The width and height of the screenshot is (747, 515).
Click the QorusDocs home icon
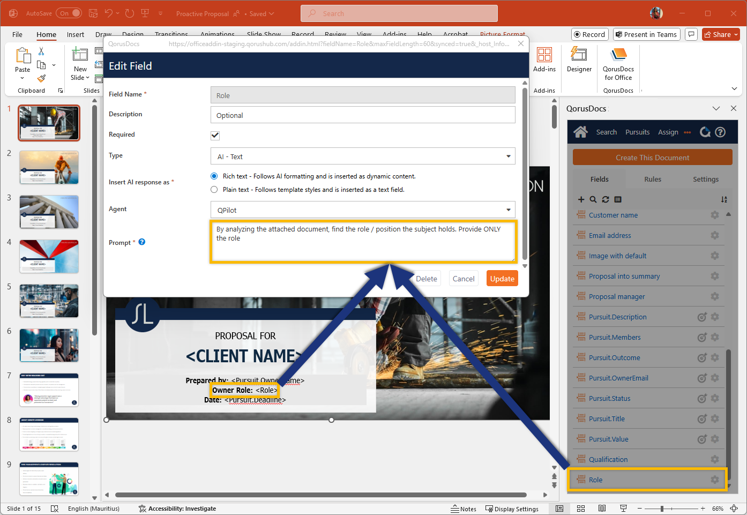coord(580,132)
